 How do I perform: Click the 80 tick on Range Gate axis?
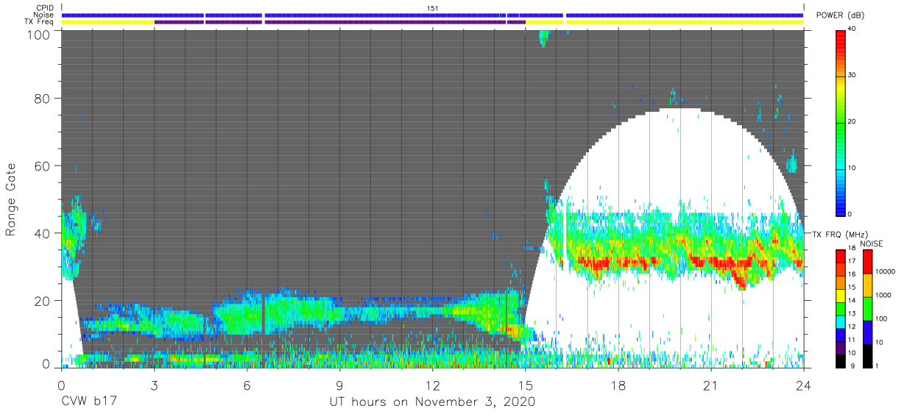(x=43, y=99)
